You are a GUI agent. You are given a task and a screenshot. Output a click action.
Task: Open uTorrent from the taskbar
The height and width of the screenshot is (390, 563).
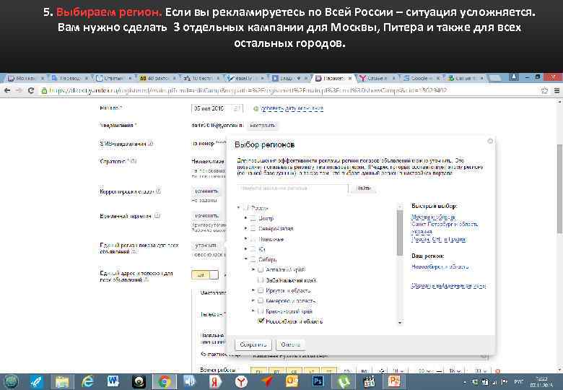click(344, 381)
